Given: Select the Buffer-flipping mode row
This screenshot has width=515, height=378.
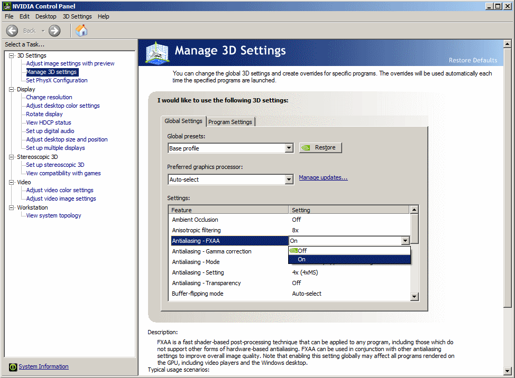Looking at the screenshot, I should pos(289,294).
